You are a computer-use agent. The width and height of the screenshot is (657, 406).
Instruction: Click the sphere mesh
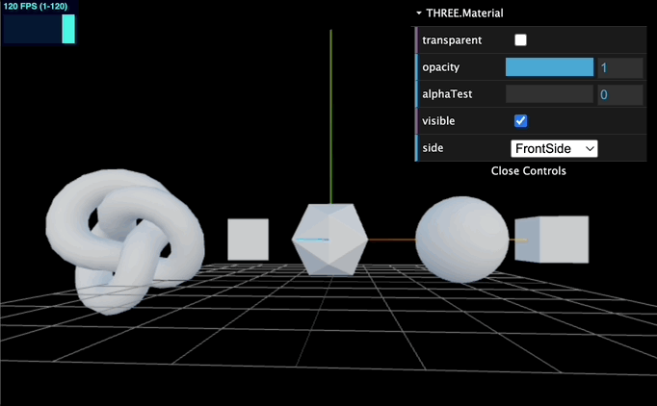462,240
